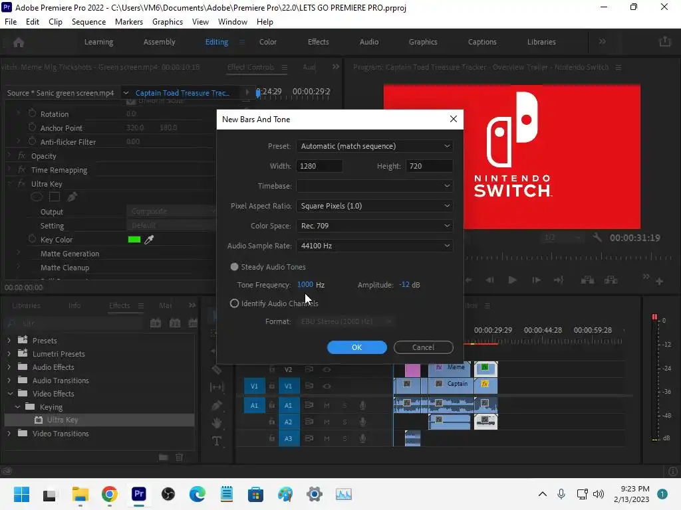Click delete trash icon in Effects panel

(179, 457)
